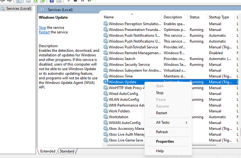Click the greyed-out Start menu entry
Screen dimensions: 241x158
(160, 86)
